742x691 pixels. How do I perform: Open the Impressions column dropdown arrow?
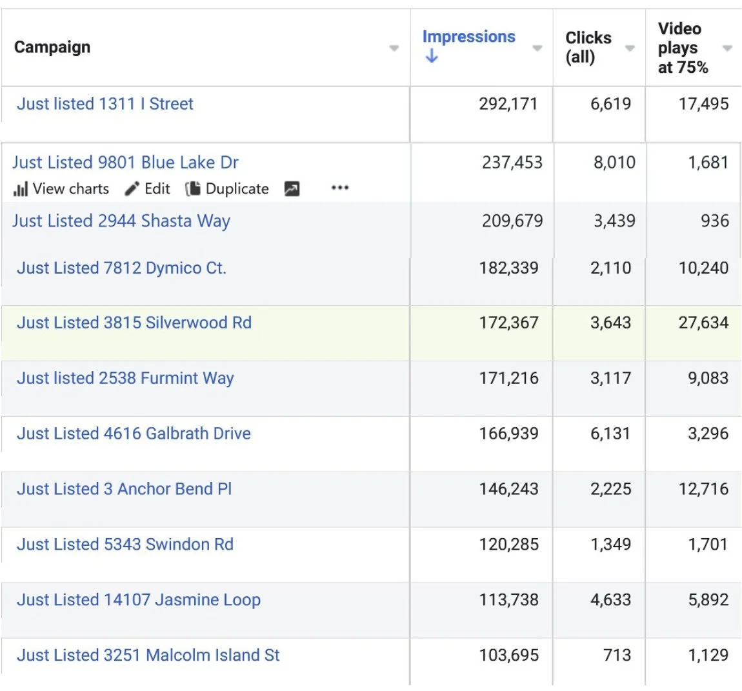(537, 48)
